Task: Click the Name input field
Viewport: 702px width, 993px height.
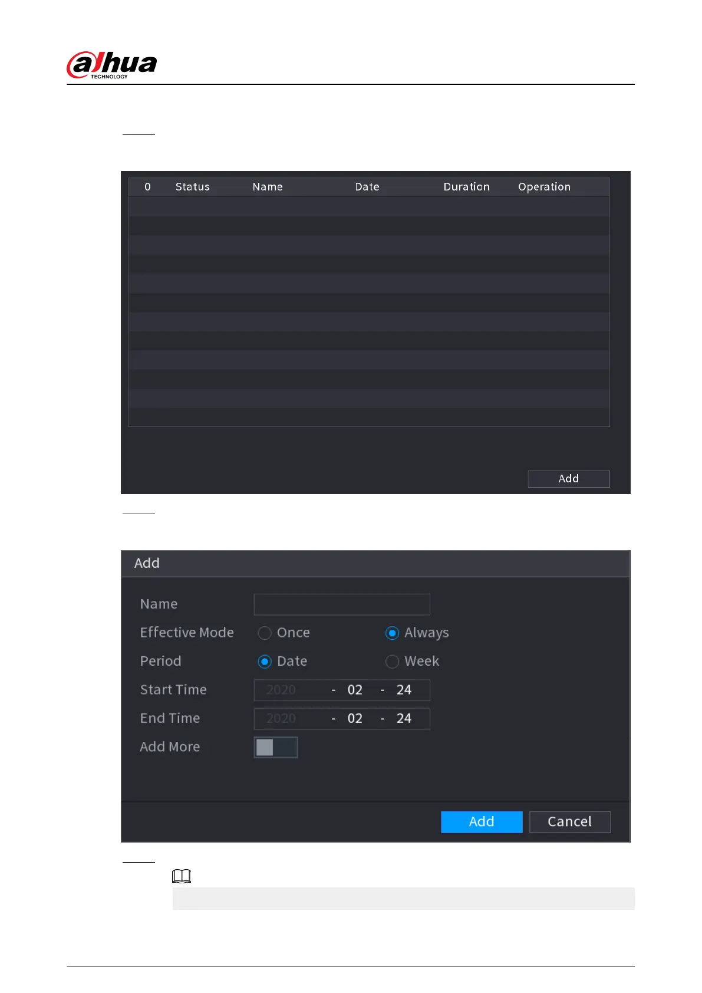Action: coord(342,604)
